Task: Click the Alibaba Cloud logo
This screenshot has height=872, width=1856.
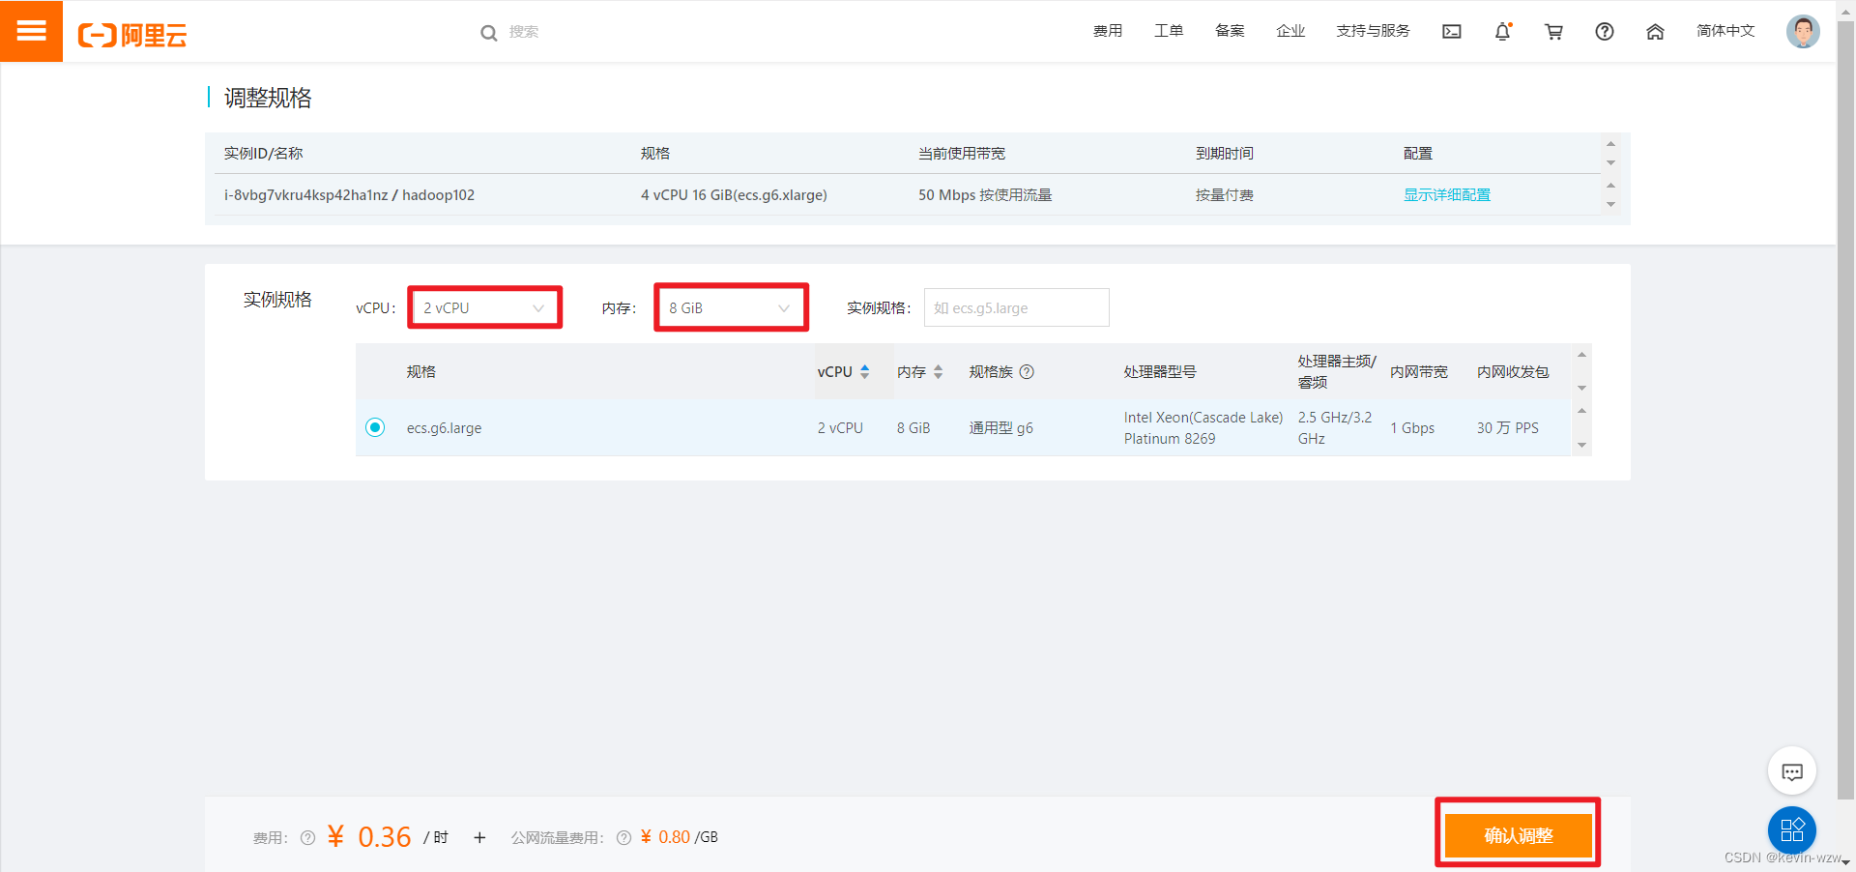Action: tap(132, 35)
